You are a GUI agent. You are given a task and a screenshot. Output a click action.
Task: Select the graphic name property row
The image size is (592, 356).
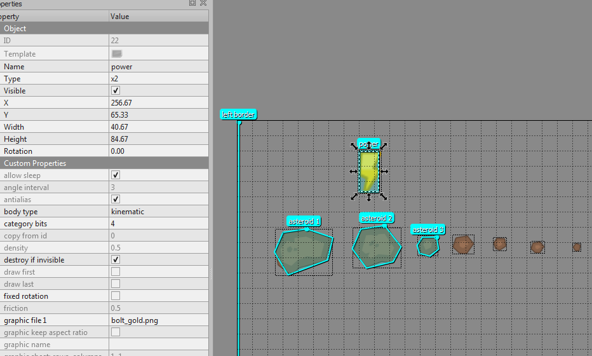(104, 345)
